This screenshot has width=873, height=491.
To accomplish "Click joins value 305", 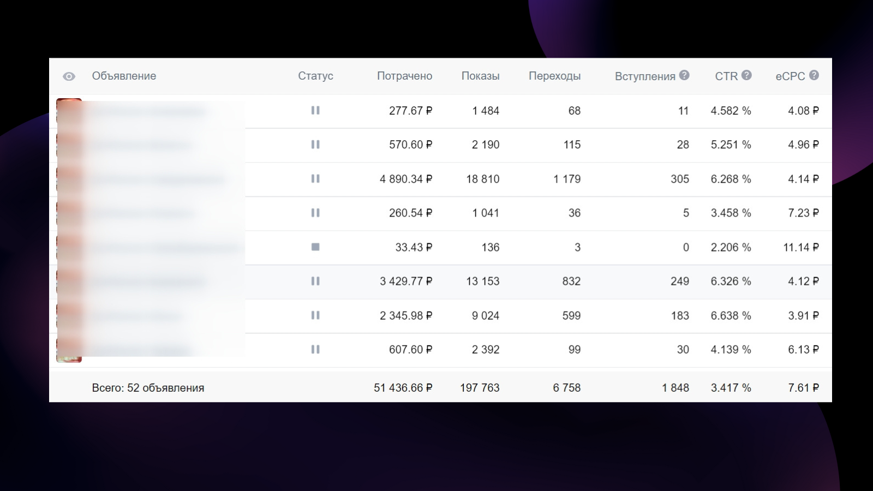I will (680, 179).
